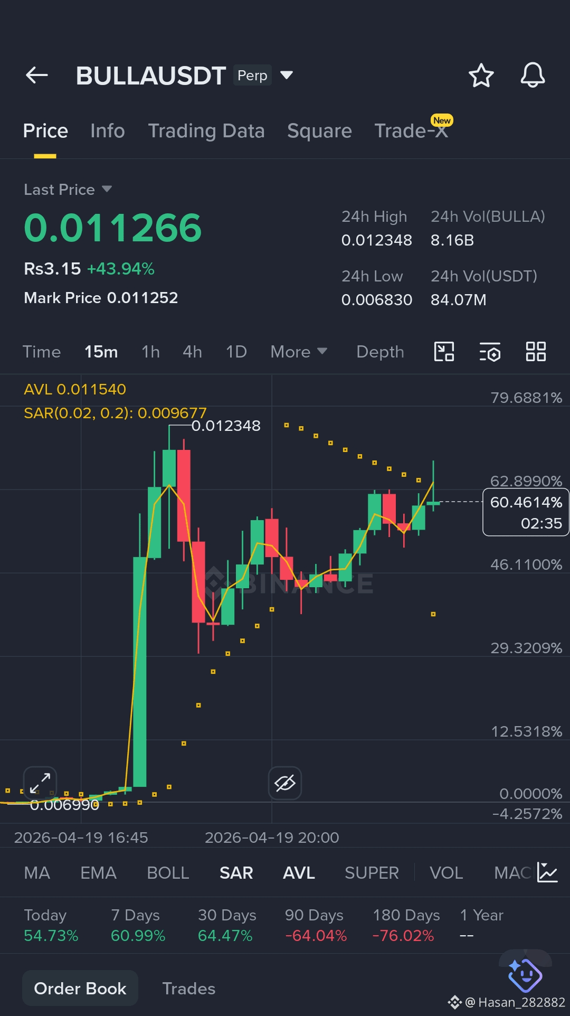Switch chart to 4h timeframe
The width and height of the screenshot is (570, 1016).
coord(193,352)
